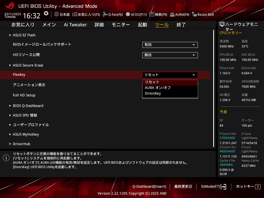Click the 検索(F9) question mark icon
Image resolution: width=264 pixels, height=198 pixels.
coord(152,14)
